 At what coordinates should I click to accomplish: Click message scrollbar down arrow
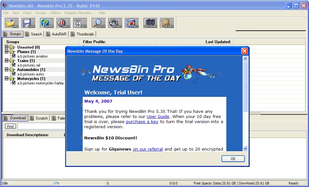[x=245, y=149]
